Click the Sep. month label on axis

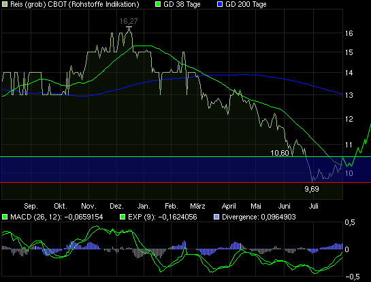31,206
